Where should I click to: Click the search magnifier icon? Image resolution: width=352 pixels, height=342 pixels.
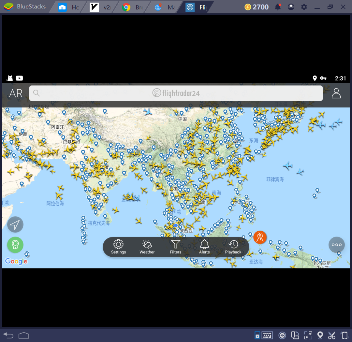click(x=37, y=93)
